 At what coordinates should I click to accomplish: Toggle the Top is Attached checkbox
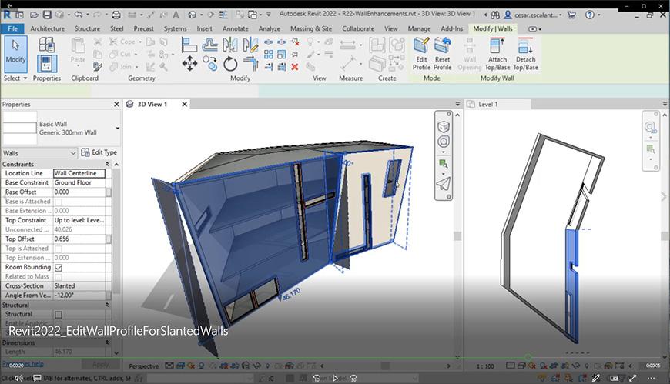coord(59,249)
